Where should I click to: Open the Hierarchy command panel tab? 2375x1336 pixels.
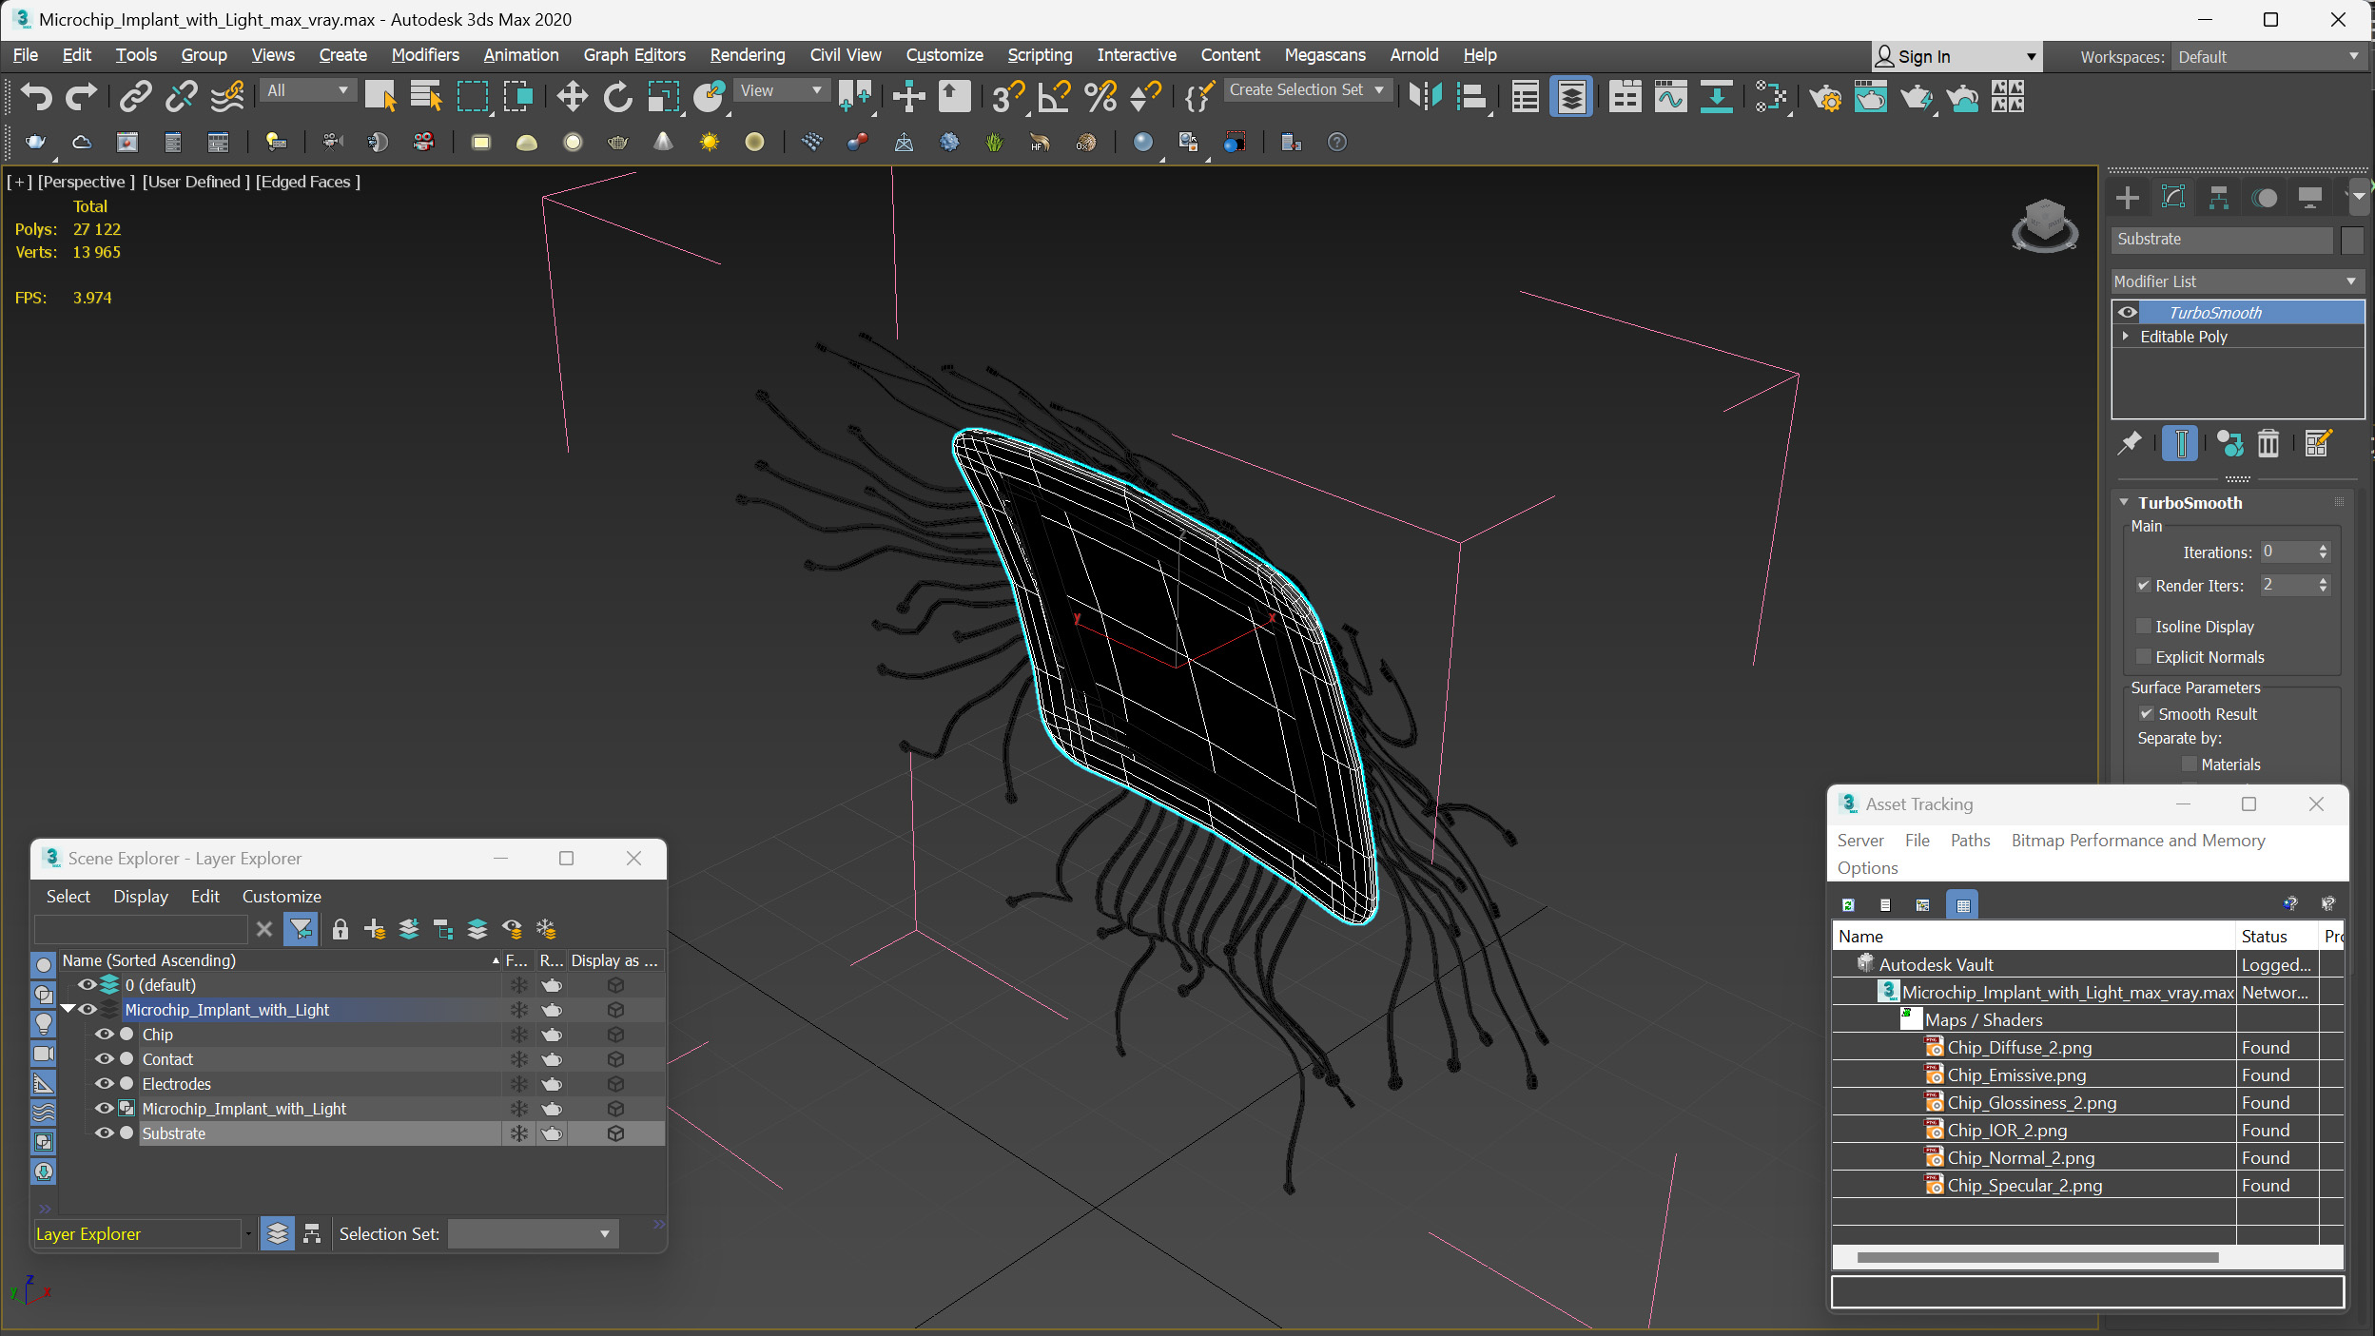point(2218,198)
